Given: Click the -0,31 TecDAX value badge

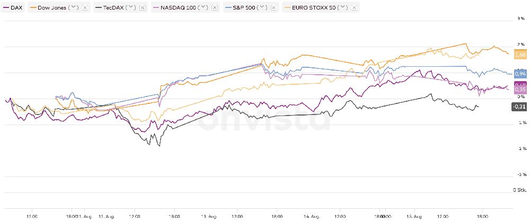Looking at the screenshot, I should click(x=519, y=107).
